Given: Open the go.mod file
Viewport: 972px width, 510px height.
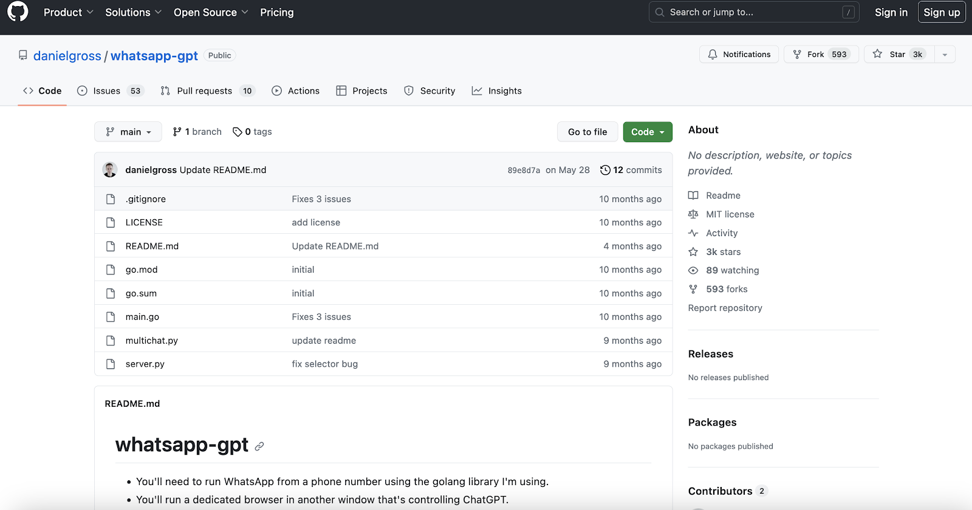Looking at the screenshot, I should coord(142,270).
